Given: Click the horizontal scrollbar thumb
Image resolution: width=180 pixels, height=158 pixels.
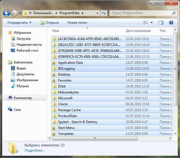Looking at the screenshot, I should point(95,138).
